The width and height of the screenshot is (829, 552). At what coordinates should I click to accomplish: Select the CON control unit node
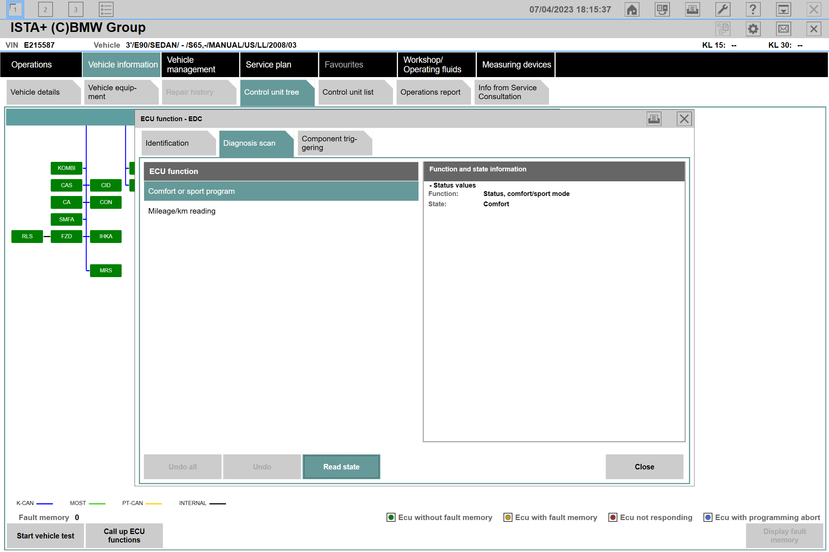coord(106,202)
